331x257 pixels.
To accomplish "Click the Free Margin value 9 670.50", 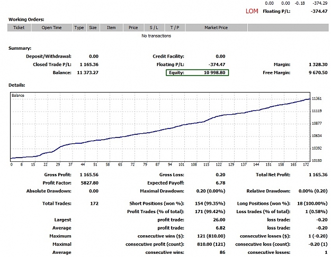I will 318,73.
